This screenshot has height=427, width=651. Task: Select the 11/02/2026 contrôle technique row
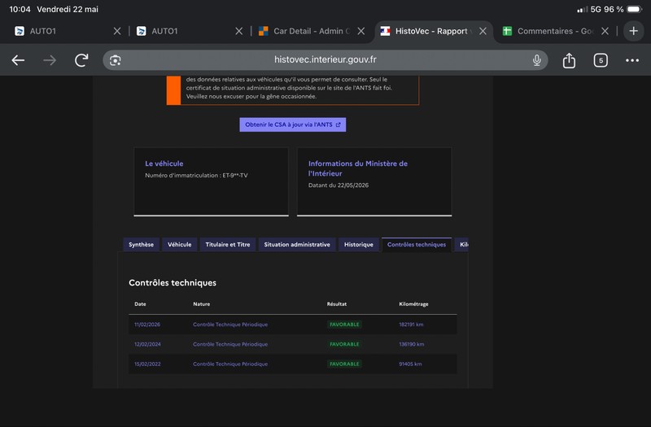coord(293,325)
